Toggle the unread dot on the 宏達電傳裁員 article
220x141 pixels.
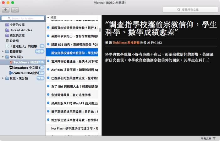48,95
